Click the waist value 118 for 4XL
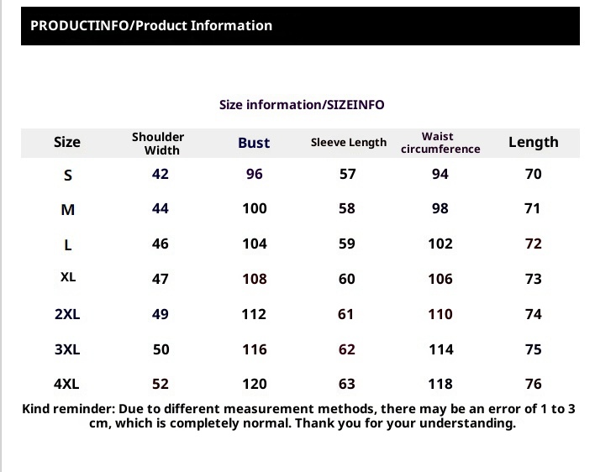This screenshot has height=472, width=595. click(x=440, y=384)
